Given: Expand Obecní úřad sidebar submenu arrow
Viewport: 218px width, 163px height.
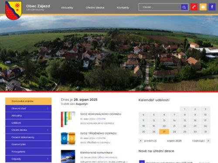Looking at the screenshot, I should point(48,109).
